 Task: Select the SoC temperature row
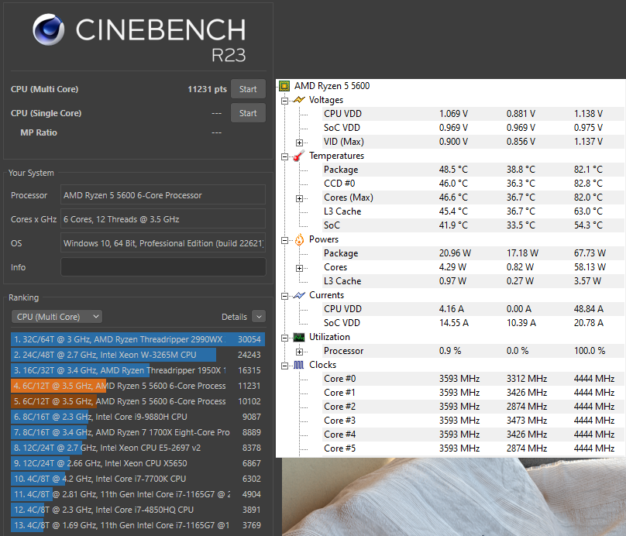(x=473, y=225)
